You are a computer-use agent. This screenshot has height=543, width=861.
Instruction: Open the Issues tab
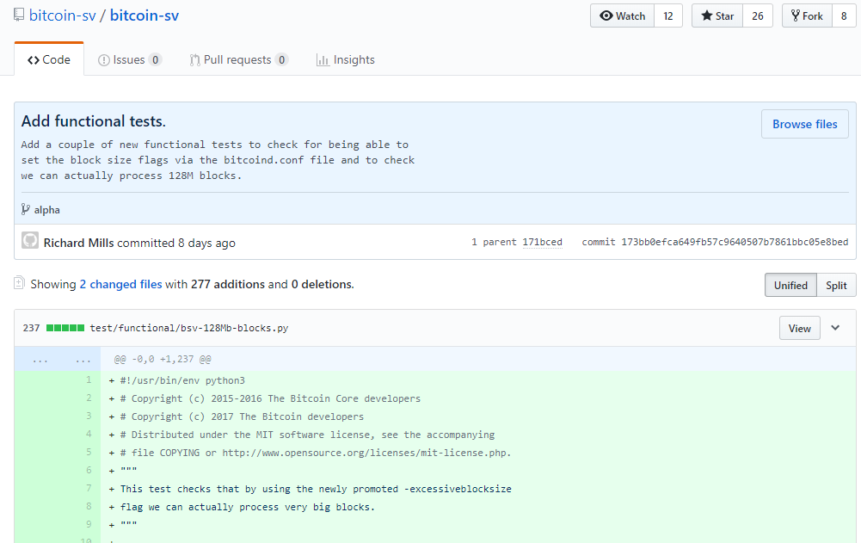coord(129,59)
